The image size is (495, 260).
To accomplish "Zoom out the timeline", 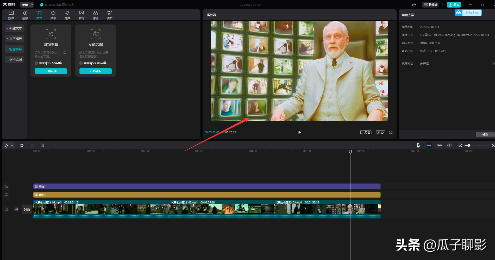I will coord(460,145).
